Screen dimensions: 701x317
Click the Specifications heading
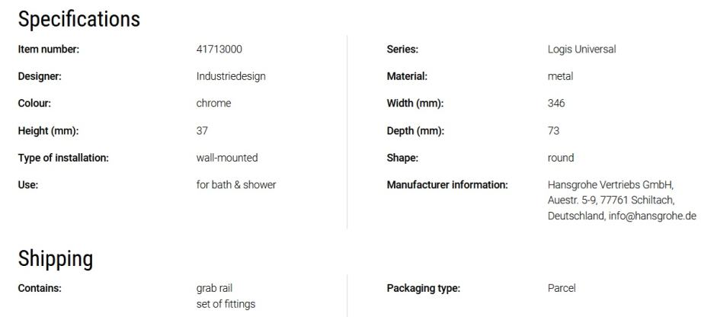78,19
